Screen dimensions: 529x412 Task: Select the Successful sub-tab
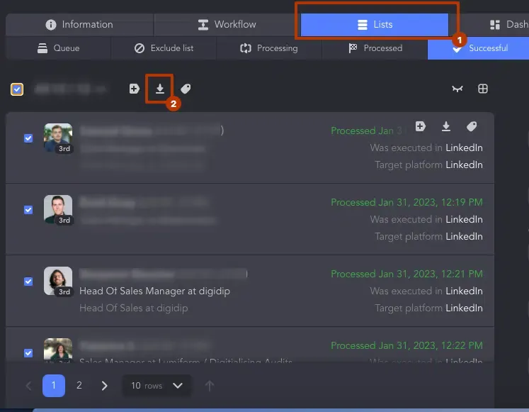pyautogui.click(x=479, y=48)
